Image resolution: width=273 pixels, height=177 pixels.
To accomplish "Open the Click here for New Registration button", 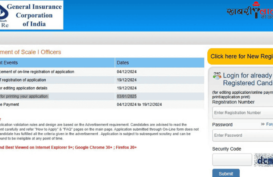I will [240, 56].
